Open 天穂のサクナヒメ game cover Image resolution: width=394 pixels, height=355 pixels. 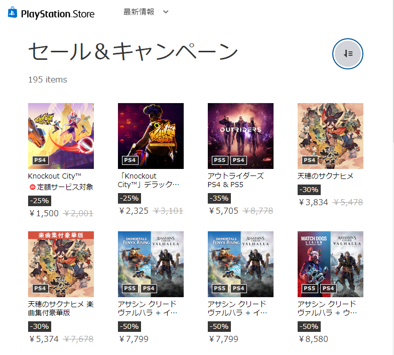[x=330, y=136]
